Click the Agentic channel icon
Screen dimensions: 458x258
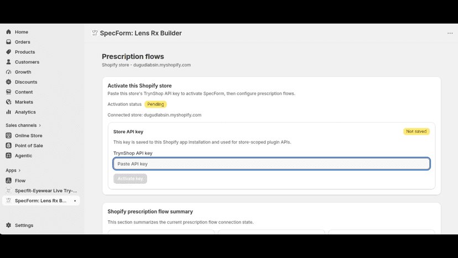8,156
